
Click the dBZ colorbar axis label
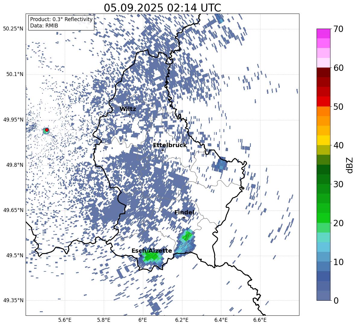pyautogui.click(x=350, y=165)
